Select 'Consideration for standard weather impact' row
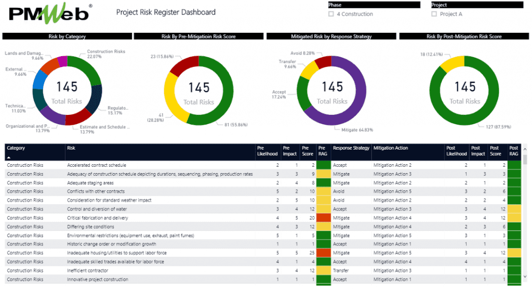The height and width of the screenshot is (289, 532). coord(263,200)
